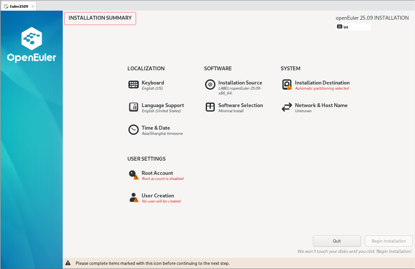Click the Time & Date clock icon
The height and width of the screenshot is (269, 415).
coord(134,130)
